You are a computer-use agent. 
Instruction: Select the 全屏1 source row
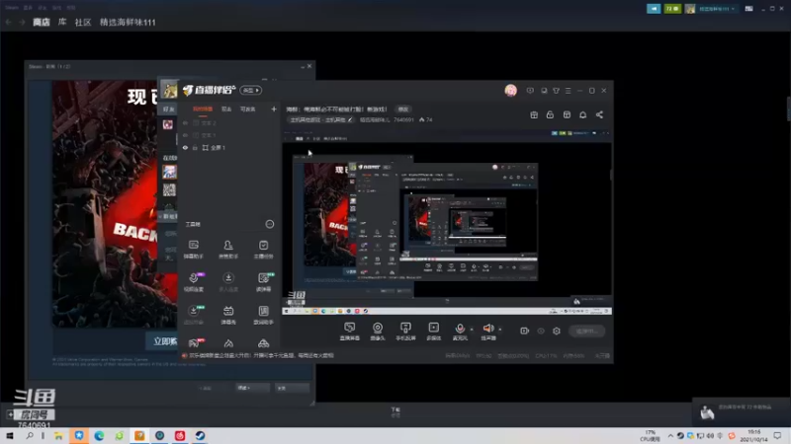229,148
